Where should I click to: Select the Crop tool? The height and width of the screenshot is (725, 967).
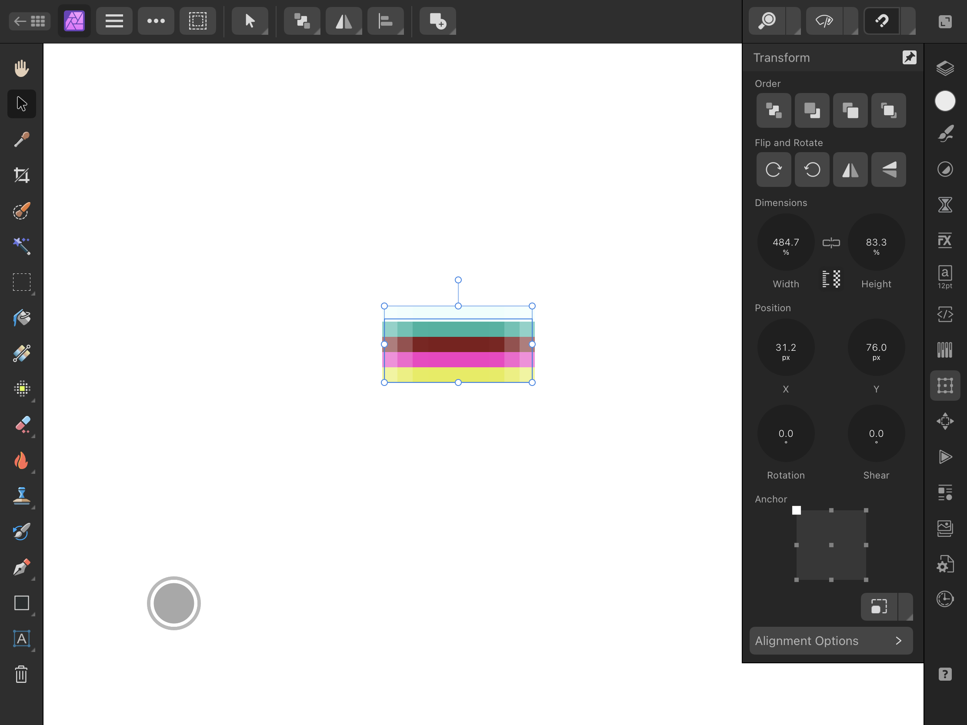(x=21, y=175)
